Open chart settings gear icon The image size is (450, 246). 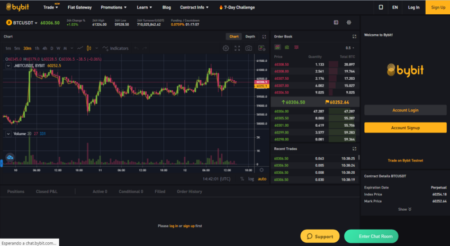(226, 49)
